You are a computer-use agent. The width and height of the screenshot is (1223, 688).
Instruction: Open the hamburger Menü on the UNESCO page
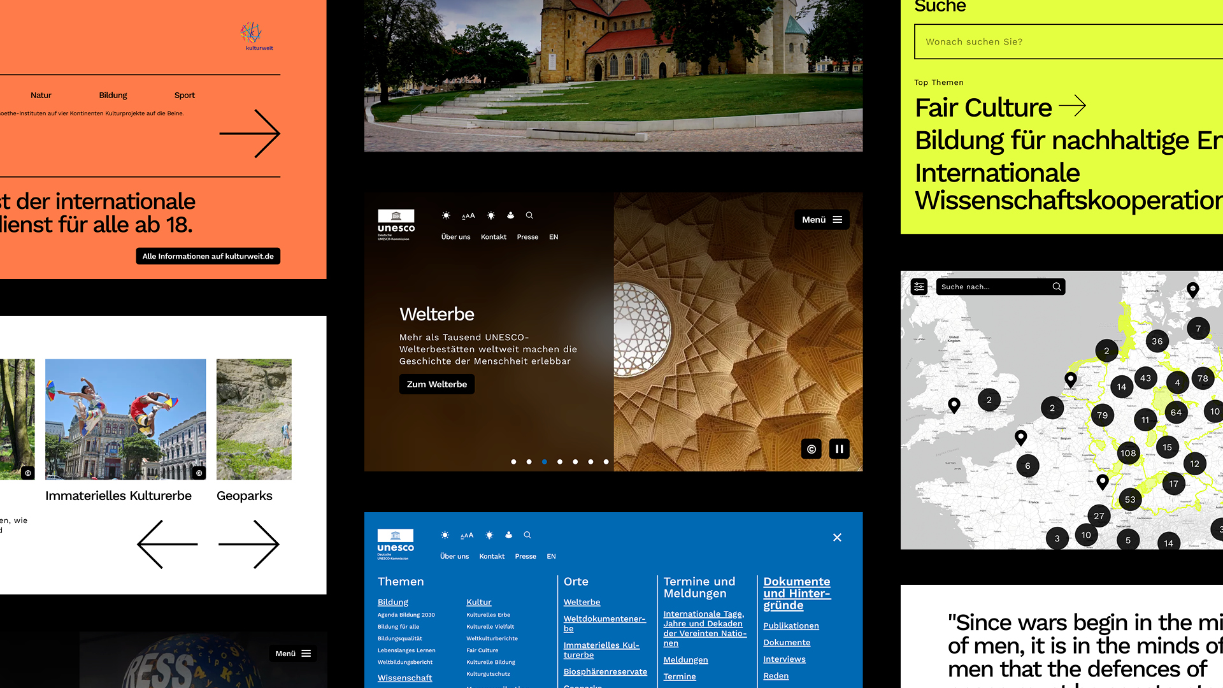click(822, 219)
